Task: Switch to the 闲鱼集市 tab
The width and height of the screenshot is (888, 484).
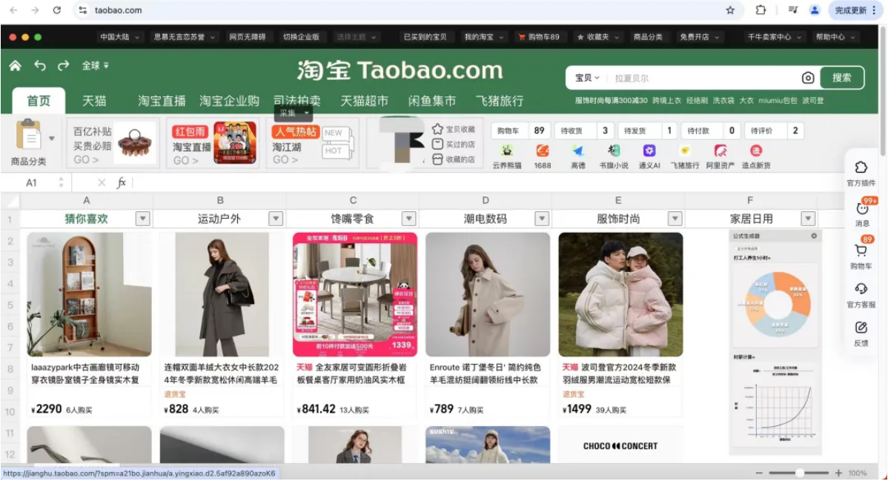Action: [x=432, y=101]
